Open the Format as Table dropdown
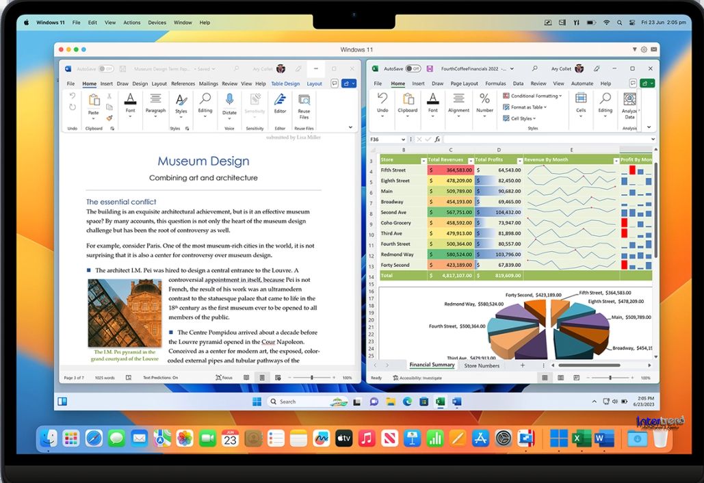Image resolution: width=704 pixels, height=483 pixels. click(x=527, y=107)
